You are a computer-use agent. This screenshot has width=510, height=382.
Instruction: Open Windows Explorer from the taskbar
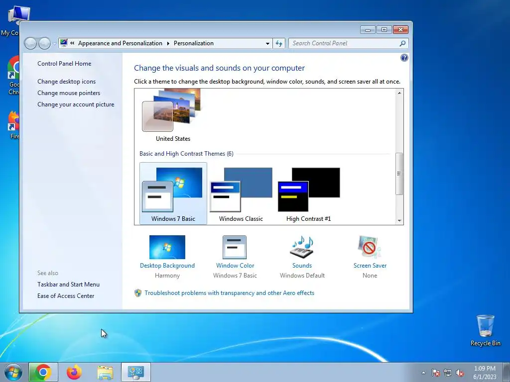coord(105,372)
